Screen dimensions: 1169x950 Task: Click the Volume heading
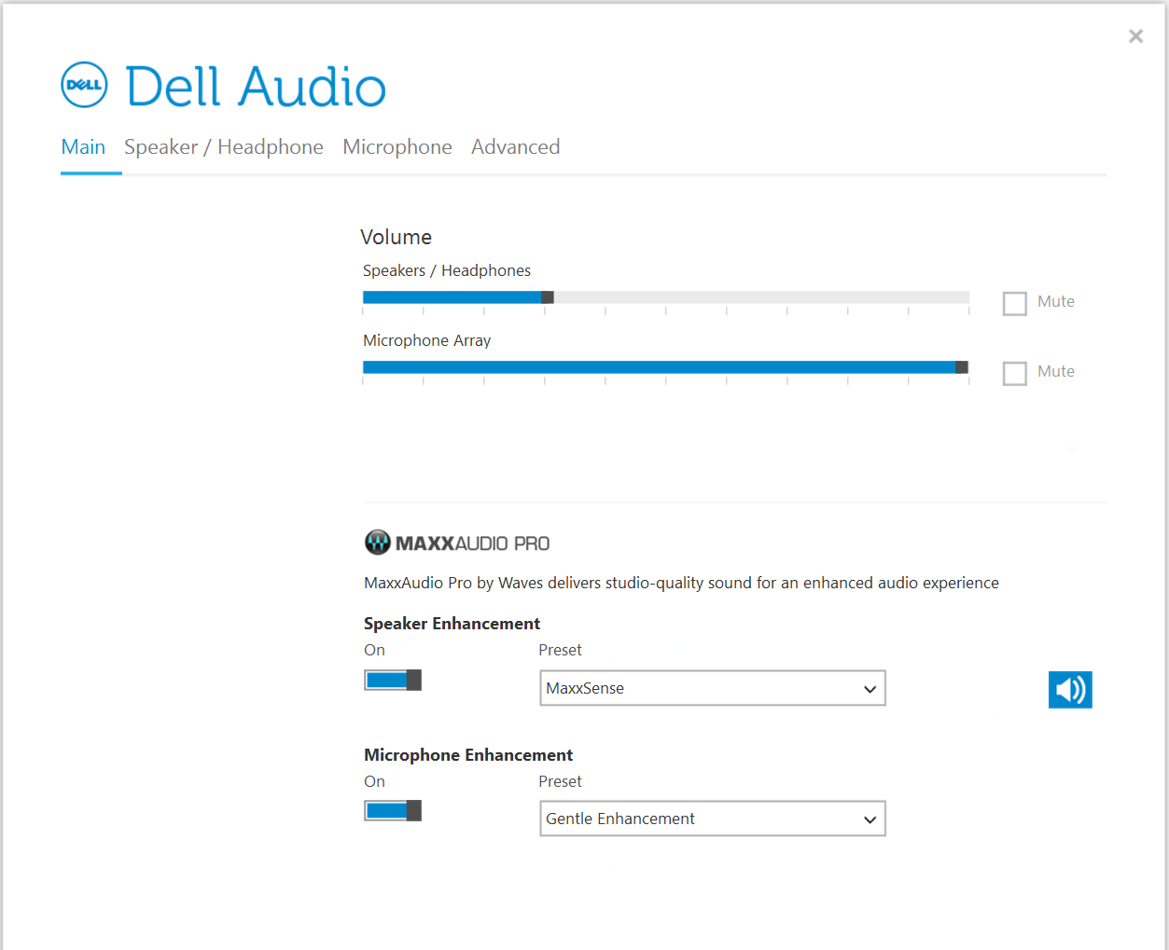click(x=396, y=237)
